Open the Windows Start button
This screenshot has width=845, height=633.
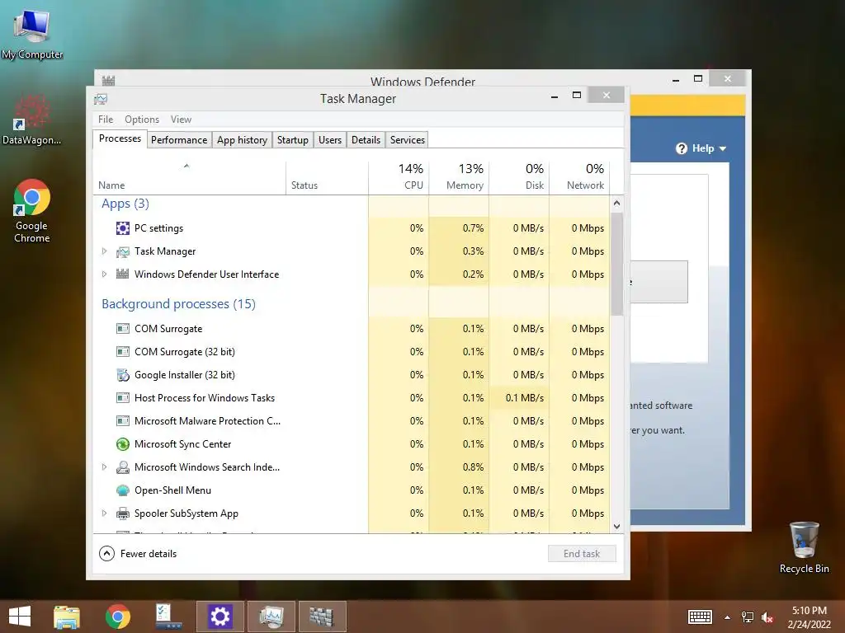coord(20,617)
